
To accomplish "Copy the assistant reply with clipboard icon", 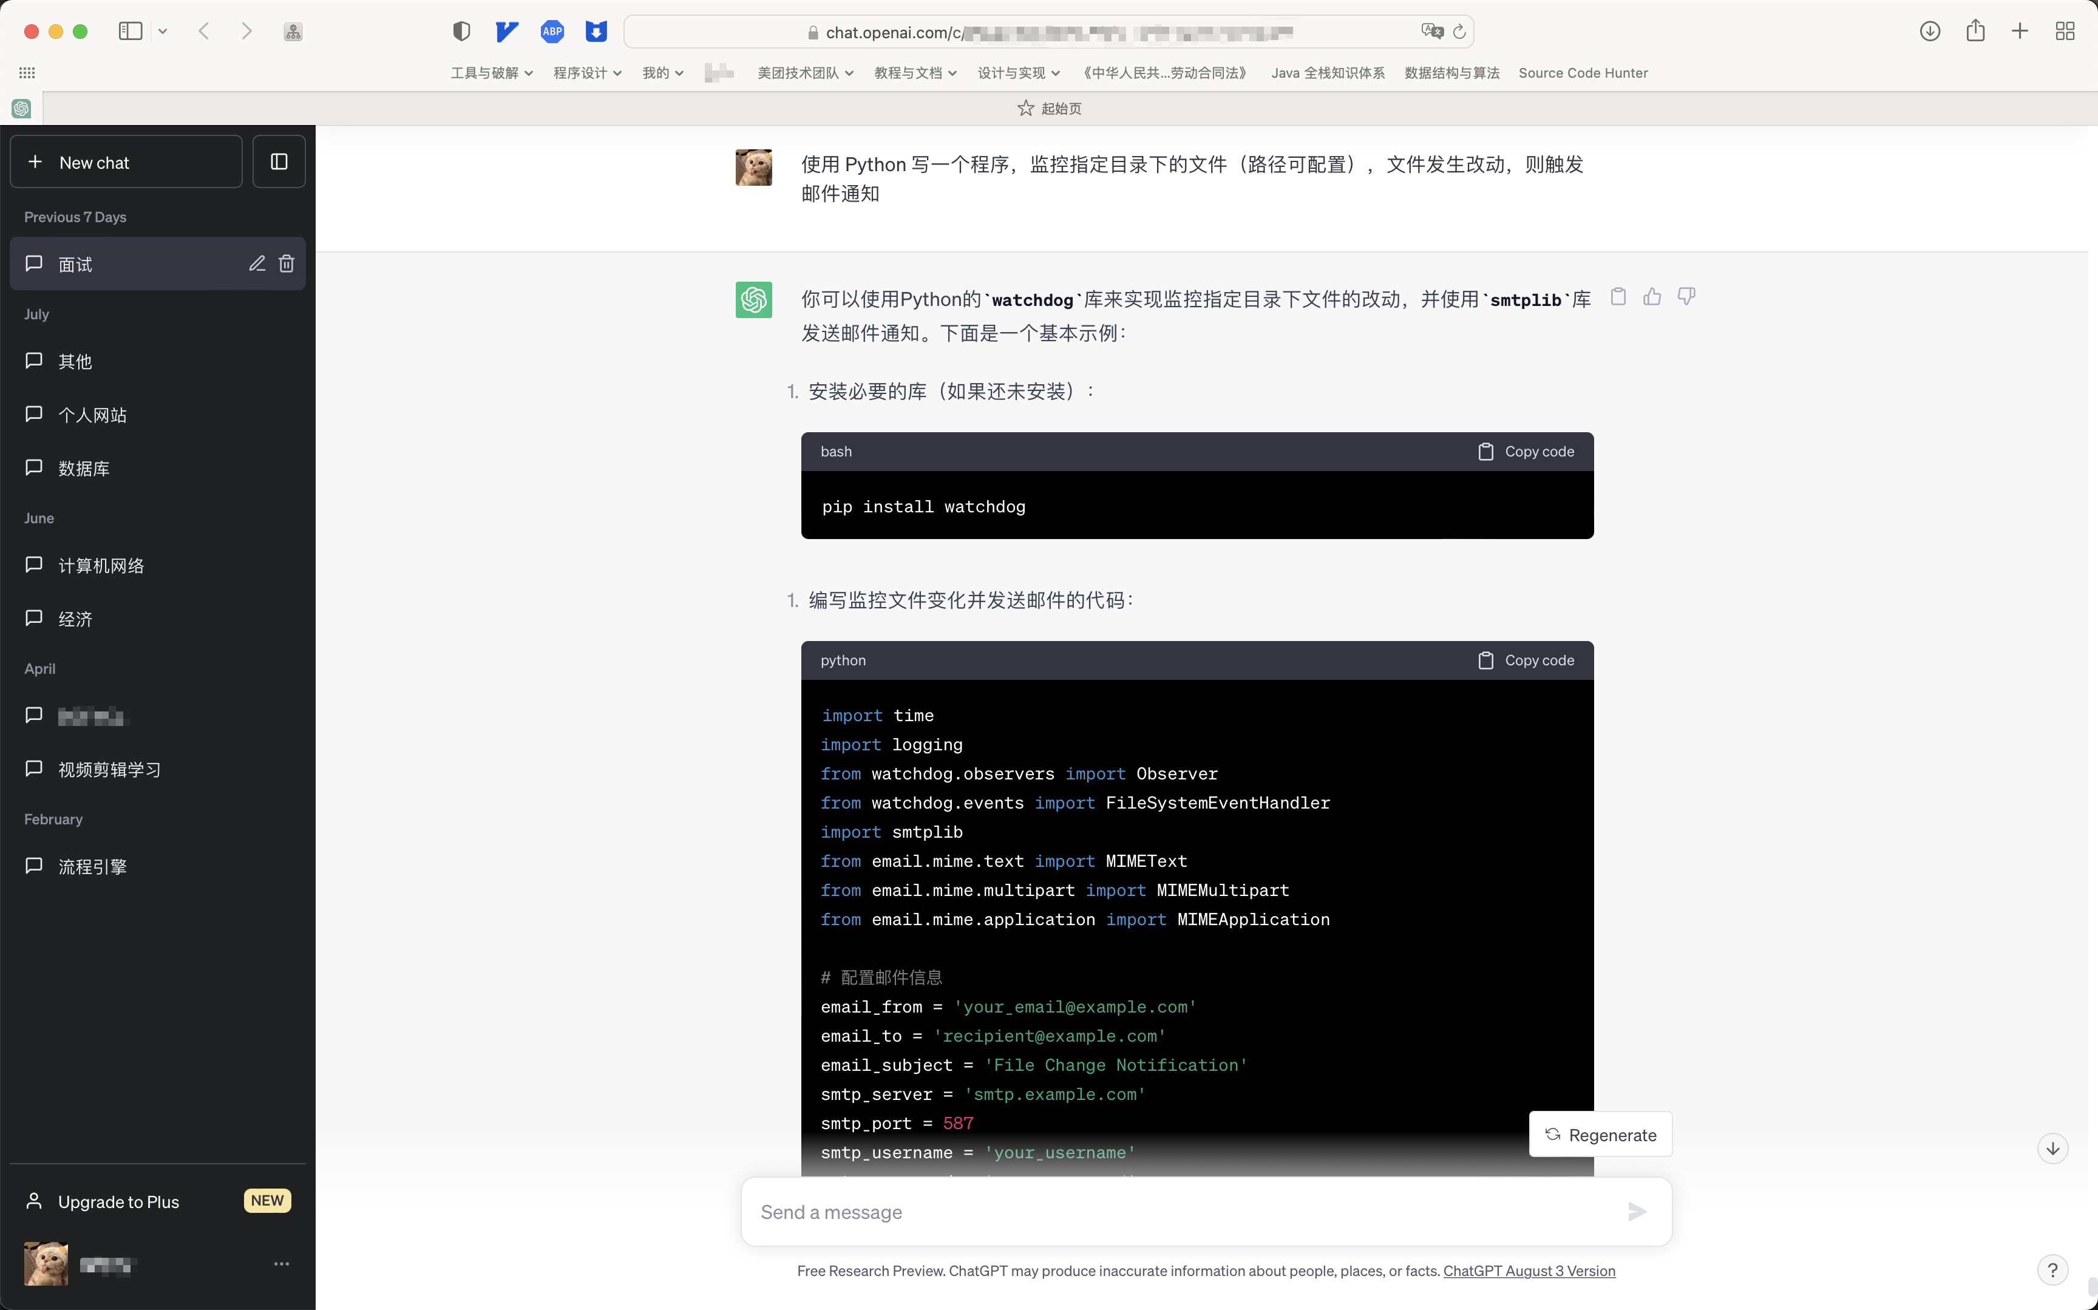I will pos(1618,296).
